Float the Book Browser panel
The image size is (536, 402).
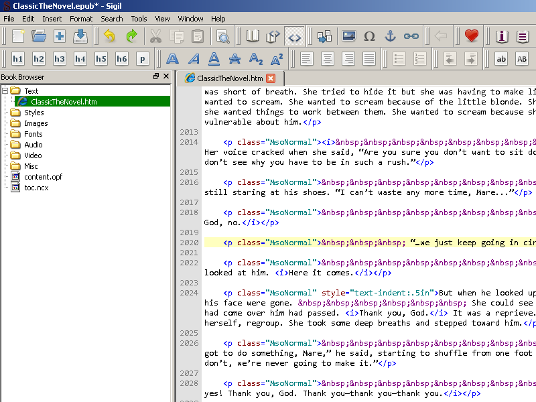[x=156, y=77]
